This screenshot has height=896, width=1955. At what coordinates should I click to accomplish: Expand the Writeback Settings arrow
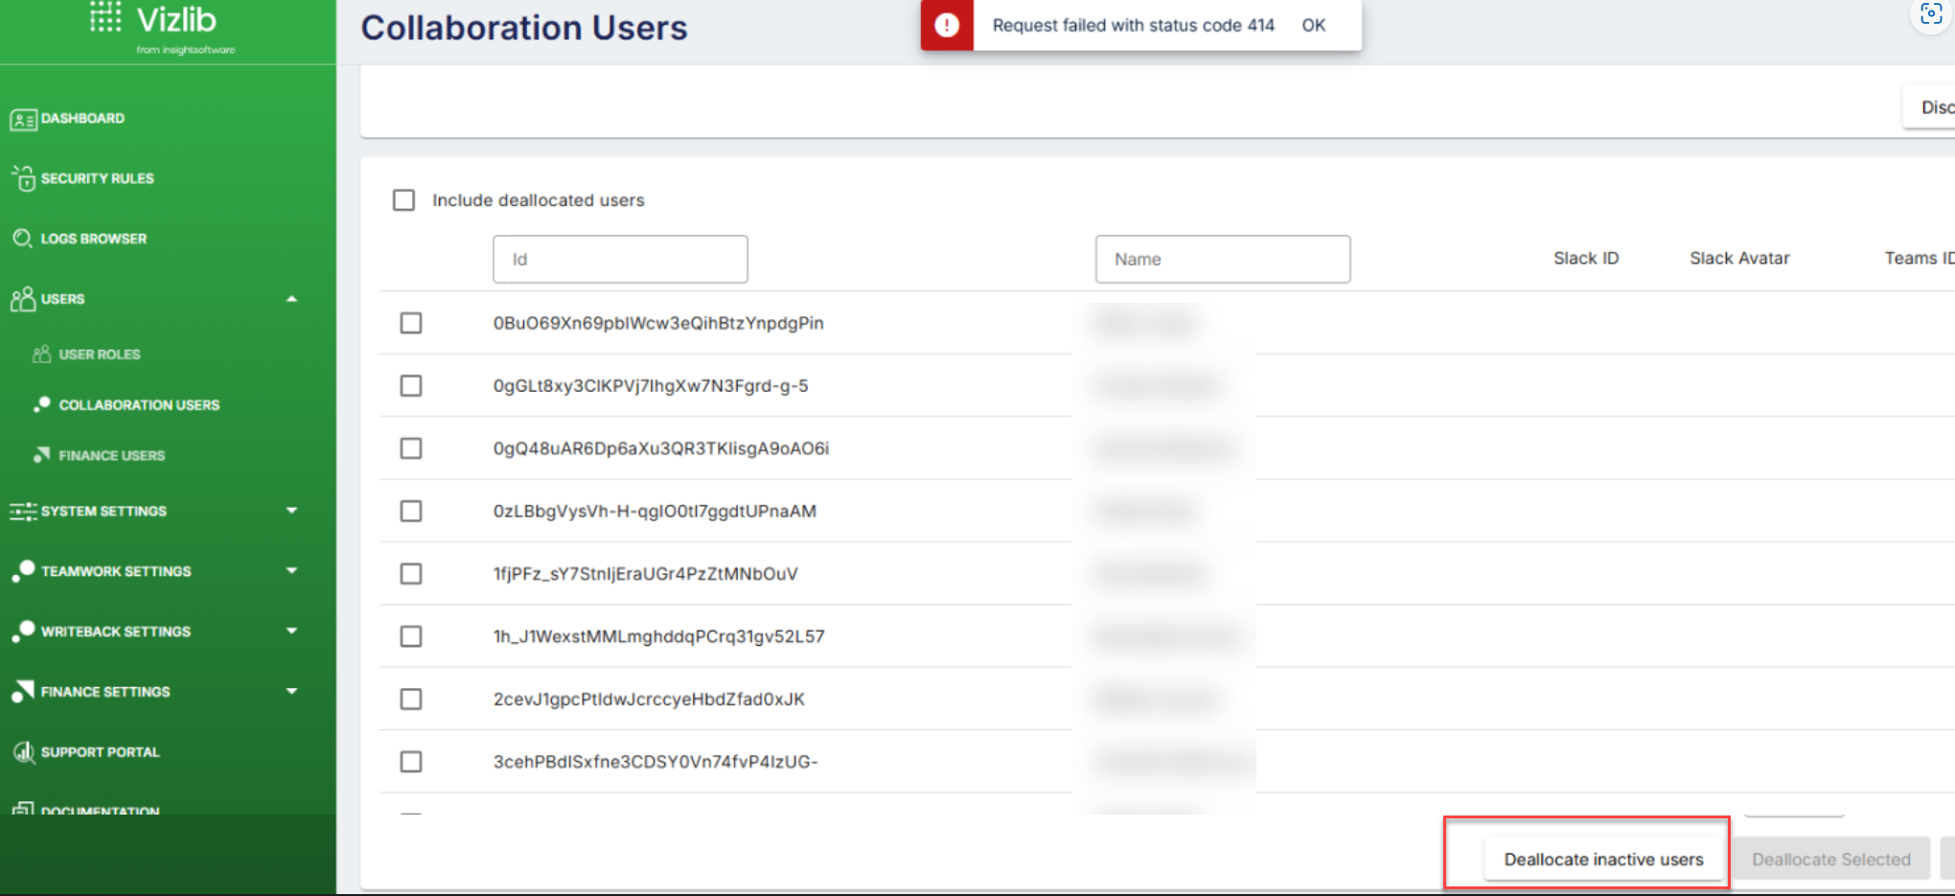click(291, 631)
